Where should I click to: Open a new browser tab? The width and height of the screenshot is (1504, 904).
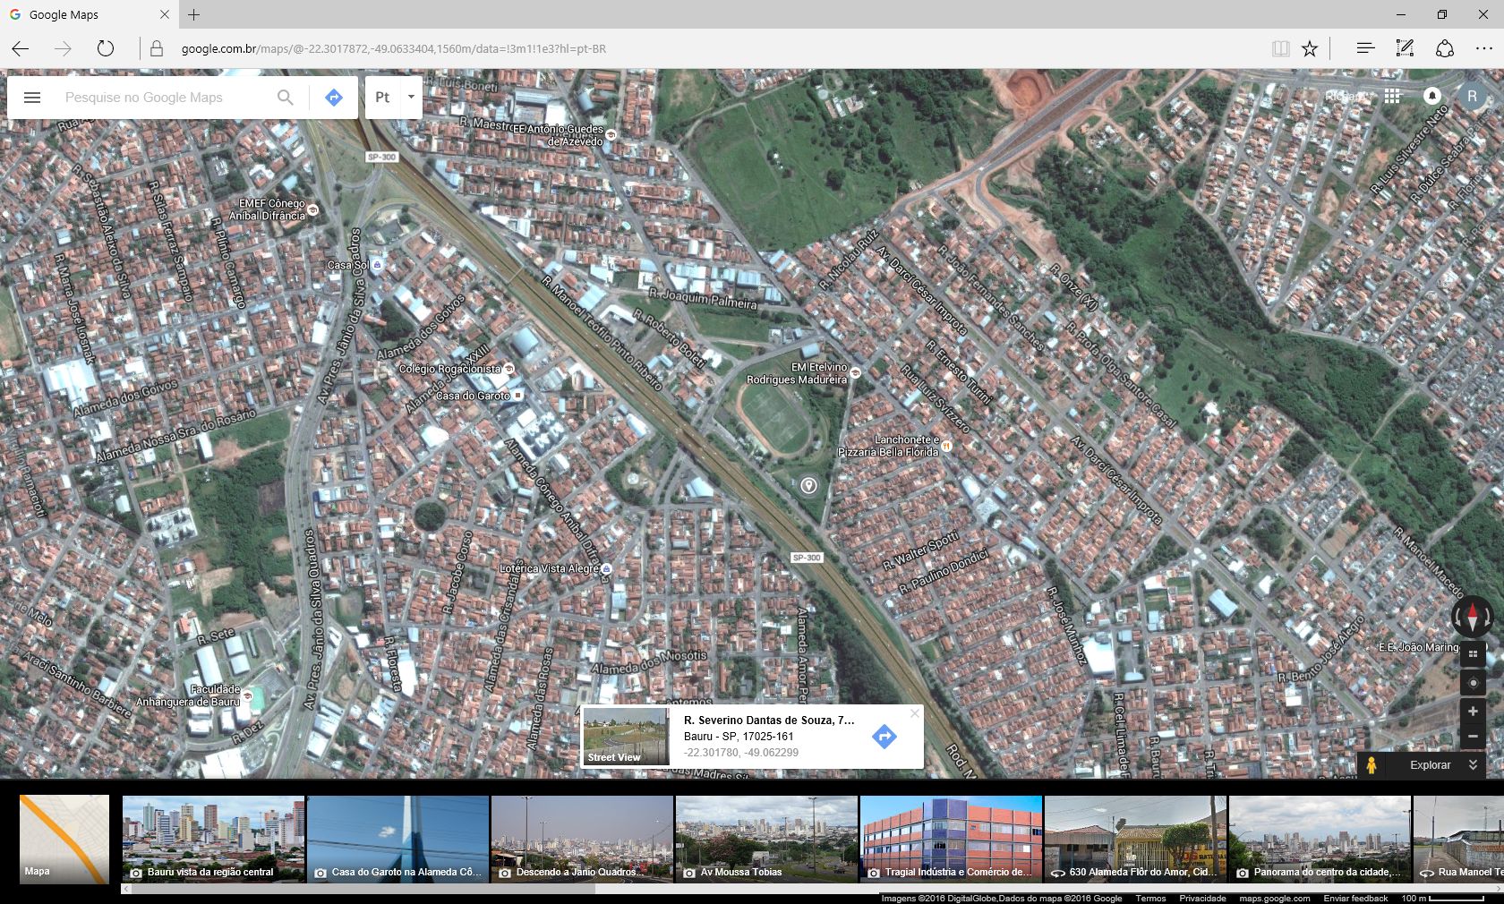coord(193,14)
